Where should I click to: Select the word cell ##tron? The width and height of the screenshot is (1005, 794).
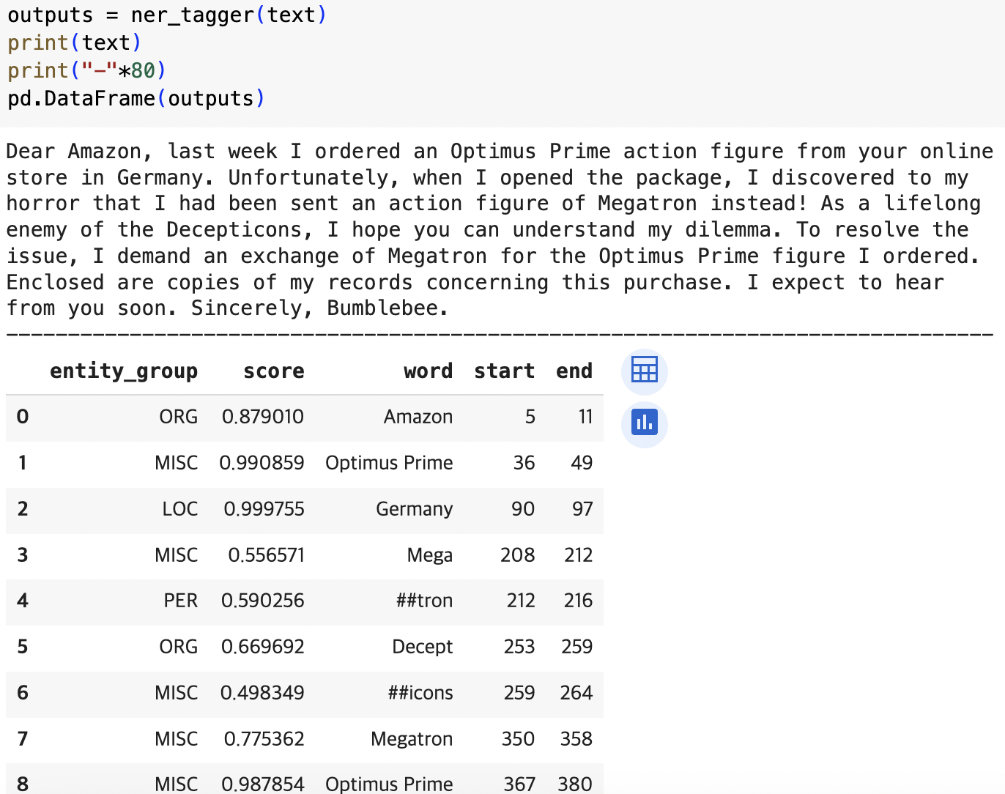[x=424, y=601]
